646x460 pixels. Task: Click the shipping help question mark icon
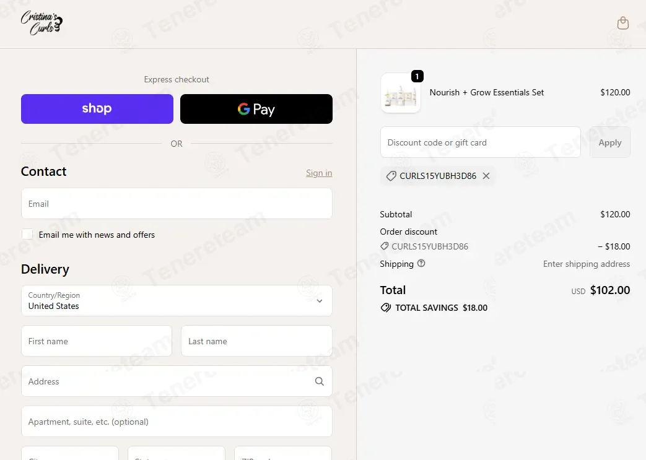[421, 263]
